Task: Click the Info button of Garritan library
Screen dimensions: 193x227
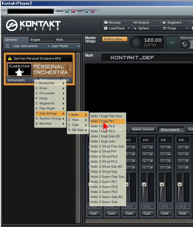Action: (x=67, y=80)
